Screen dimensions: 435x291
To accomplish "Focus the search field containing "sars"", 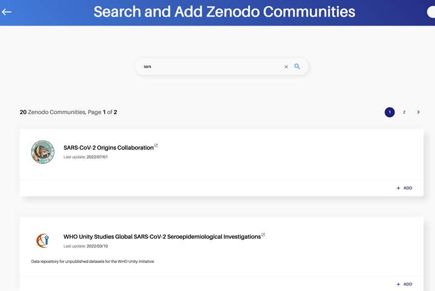I will [x=210, y=66].
